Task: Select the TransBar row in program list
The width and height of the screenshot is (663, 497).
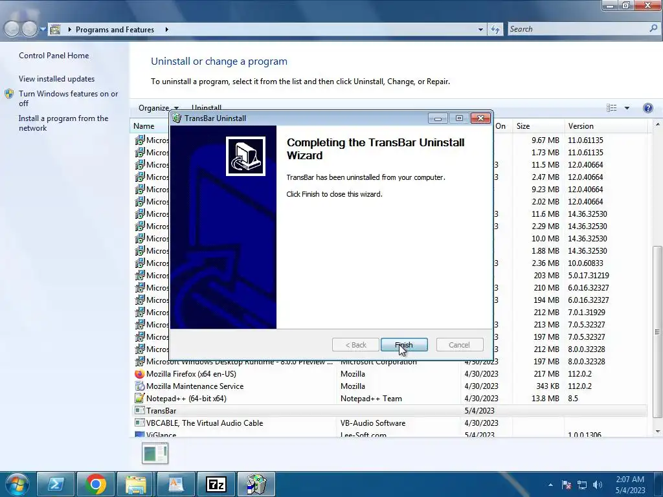Action: (390, 410)
